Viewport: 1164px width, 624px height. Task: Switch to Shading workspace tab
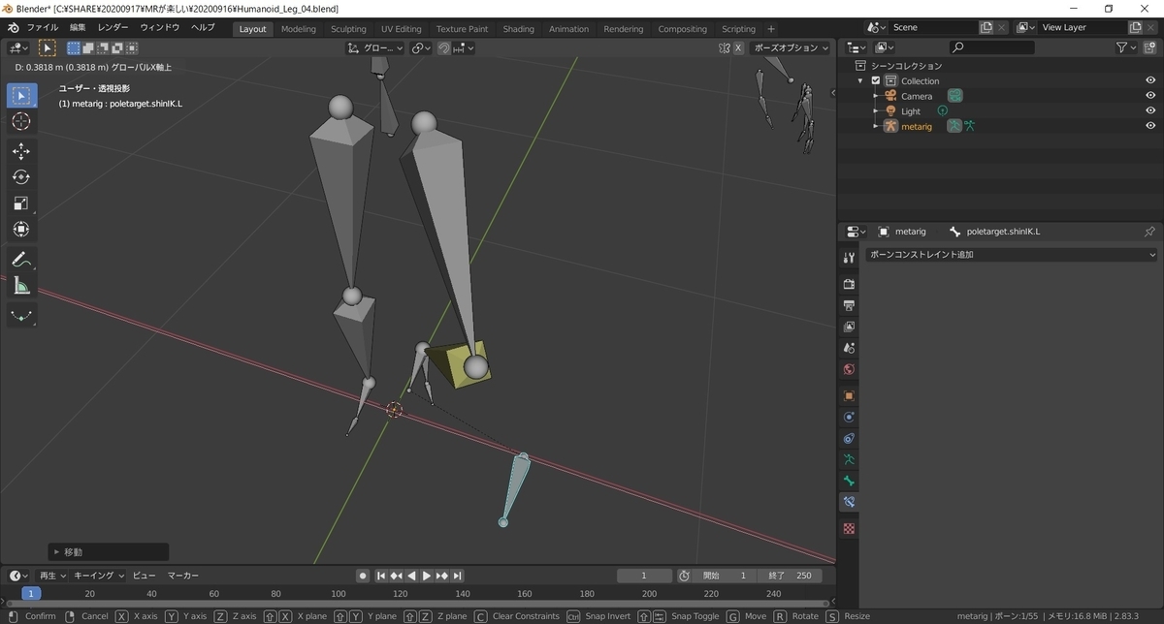click(518, 29)
